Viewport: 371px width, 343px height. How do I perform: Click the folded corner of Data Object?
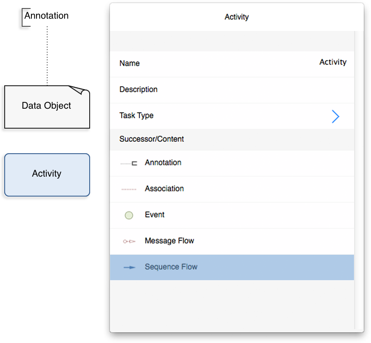(79, 90)
